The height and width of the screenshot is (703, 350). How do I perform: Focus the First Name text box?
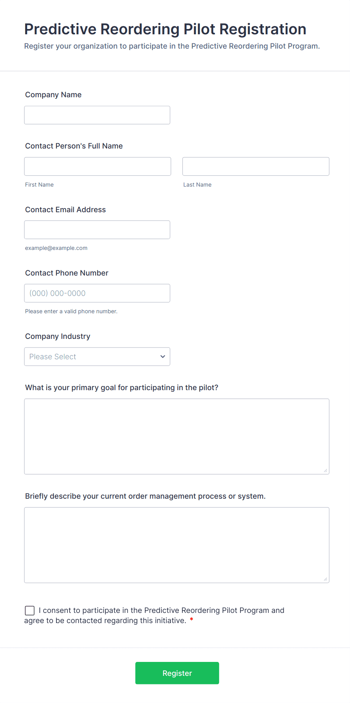pyautogui.click(x=97, y=166)
